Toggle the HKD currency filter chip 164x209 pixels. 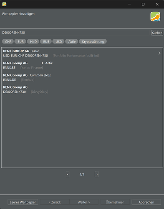pyautogui.click(x=33, y=41)
